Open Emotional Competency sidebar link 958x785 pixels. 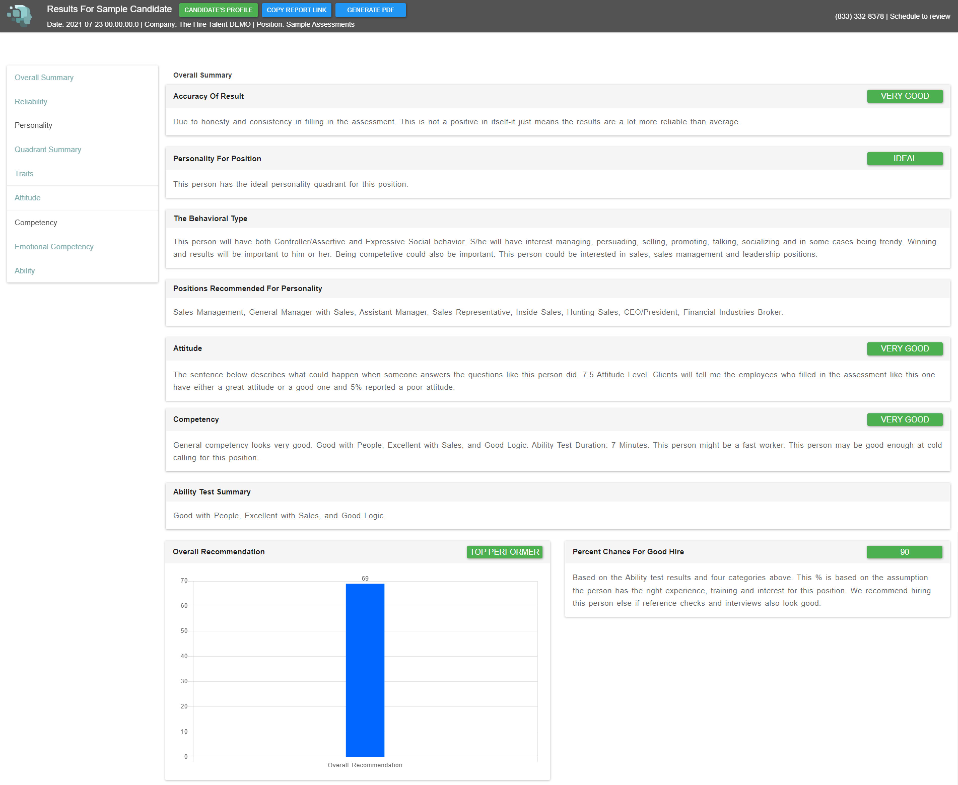point(54,247)
